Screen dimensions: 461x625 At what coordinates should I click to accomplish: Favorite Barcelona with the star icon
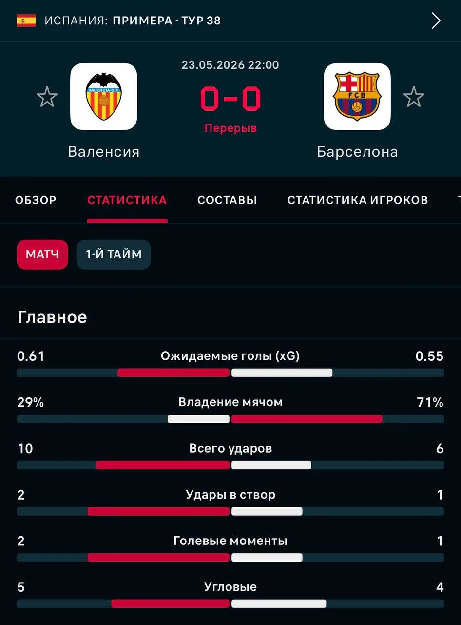tap(414, 97)
